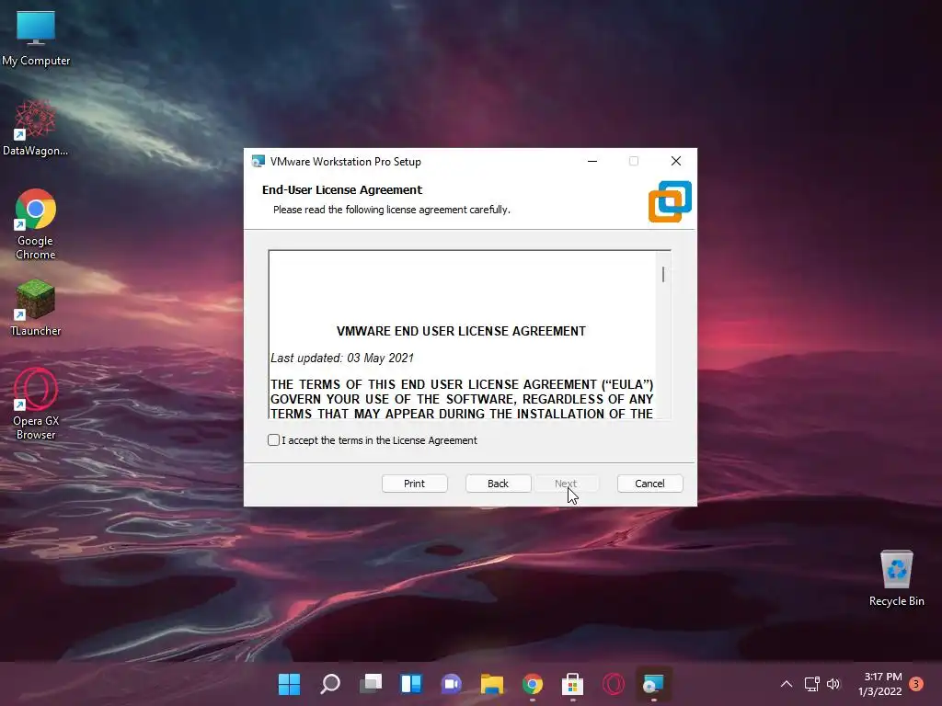Screen dimensions: 942x706
Task: Select the Google Chrome desktop shortcut
Action: (x=36, y=225)
